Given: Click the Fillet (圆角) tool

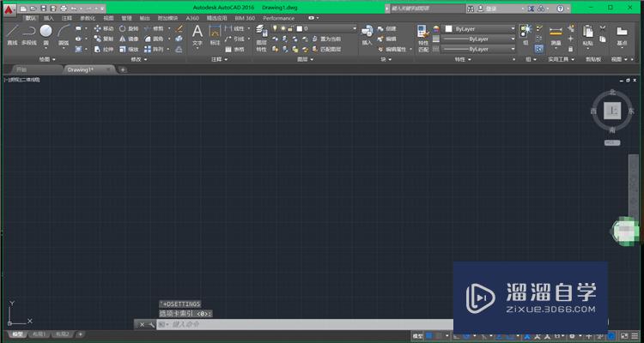Looking at the screenshot, I should point(154,39).
